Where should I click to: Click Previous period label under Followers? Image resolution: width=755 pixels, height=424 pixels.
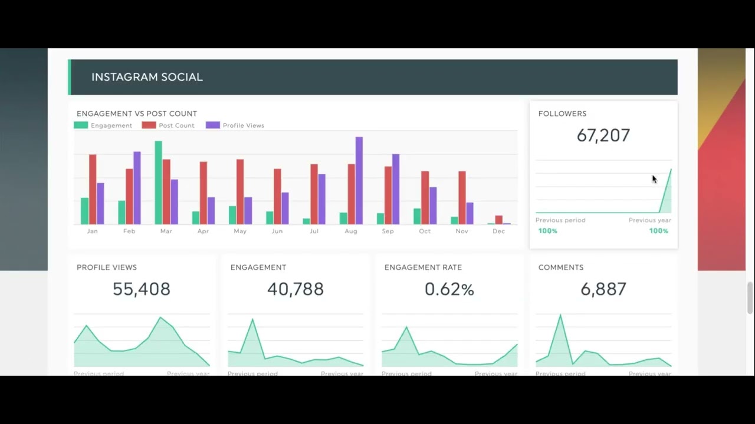(560, 220)
